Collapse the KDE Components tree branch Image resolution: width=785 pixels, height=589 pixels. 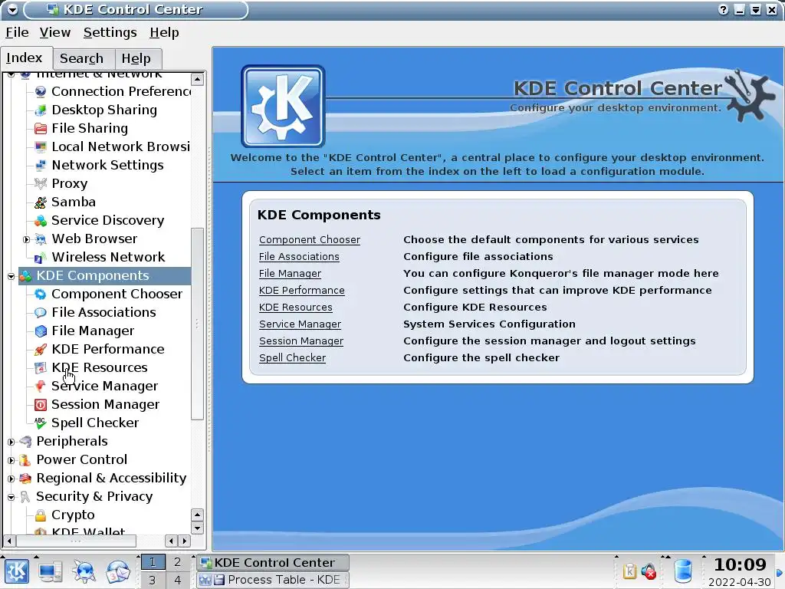tap(11, 276)
